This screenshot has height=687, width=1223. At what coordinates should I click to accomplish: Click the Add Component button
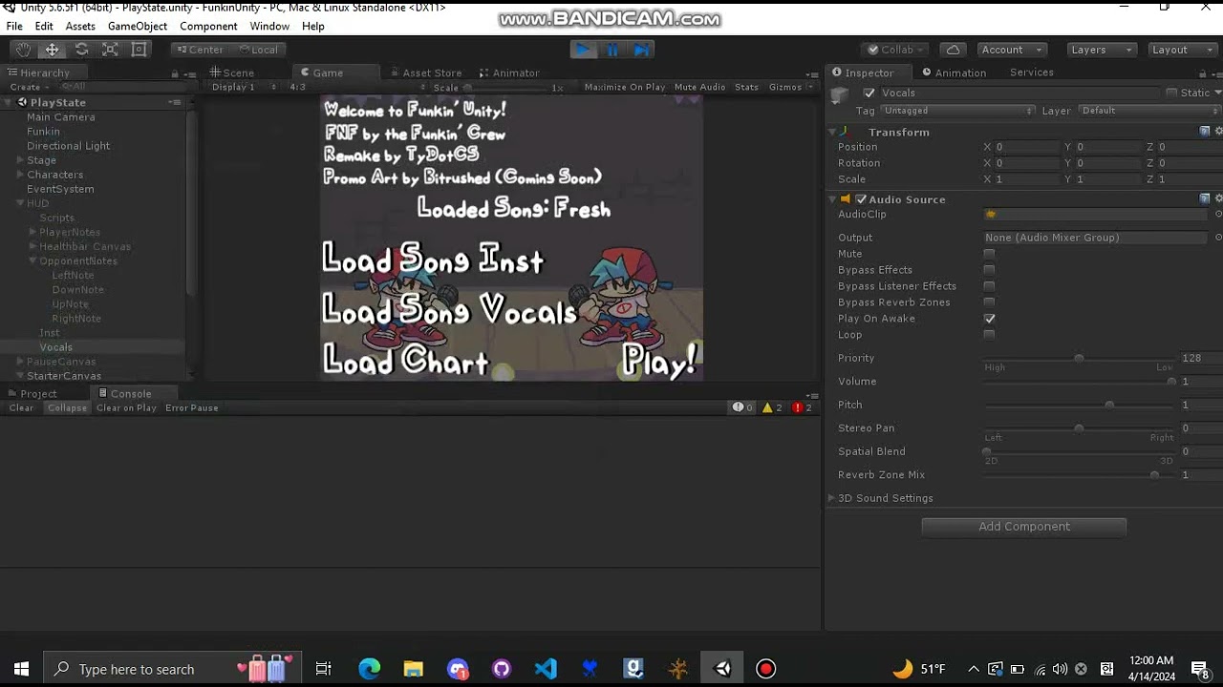[x=1024, y=527]
